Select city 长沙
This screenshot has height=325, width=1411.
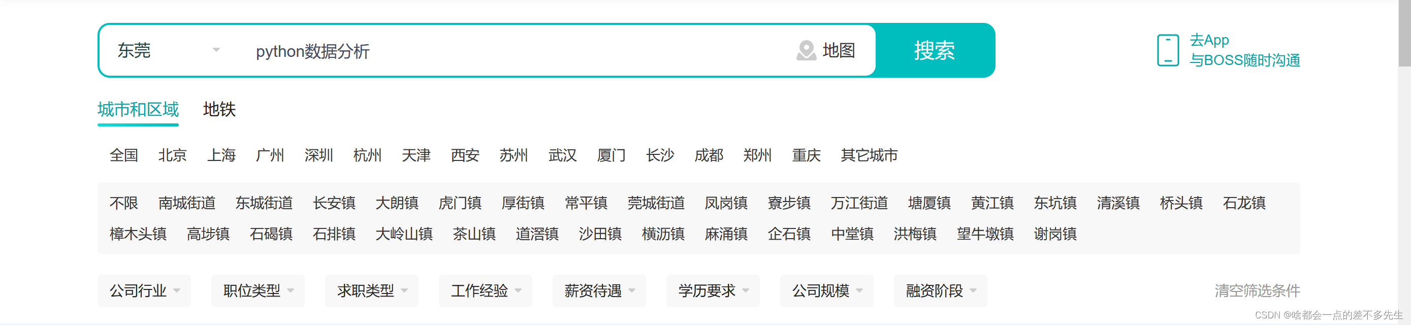click(660, 155)
